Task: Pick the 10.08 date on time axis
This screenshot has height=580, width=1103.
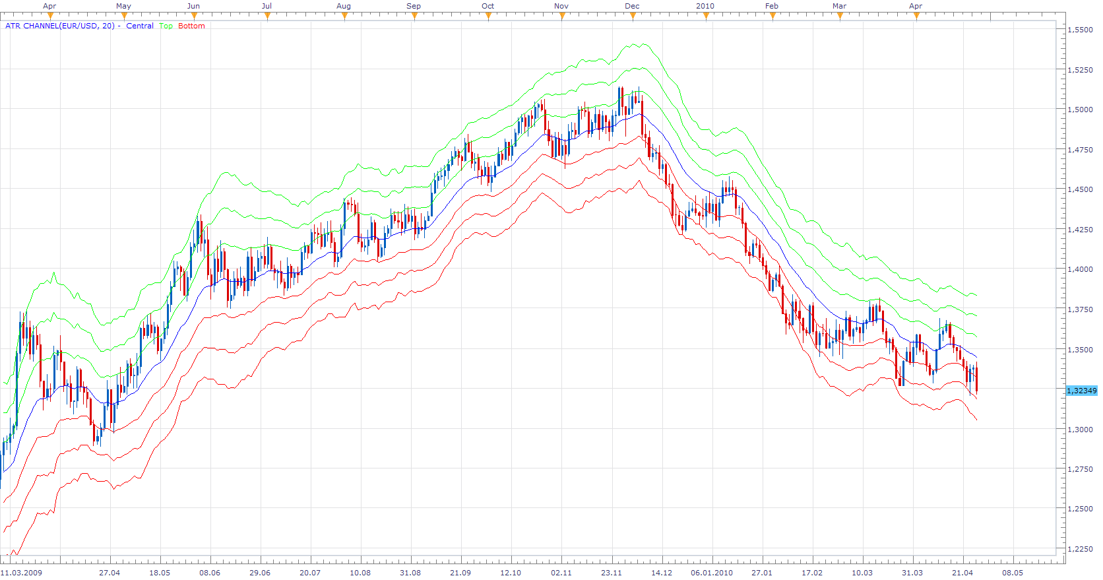Action: pyautogui.click(x=360, y=572)
